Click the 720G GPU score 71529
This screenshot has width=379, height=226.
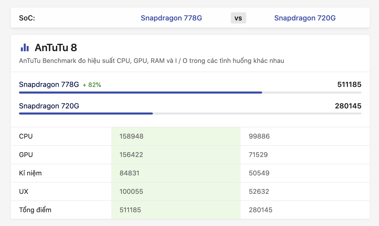click(258, 155)
